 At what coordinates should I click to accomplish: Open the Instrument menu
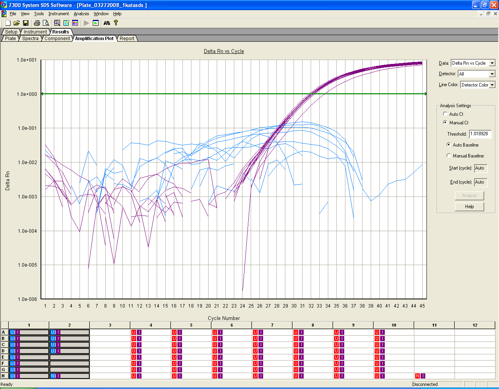(59, 14)
